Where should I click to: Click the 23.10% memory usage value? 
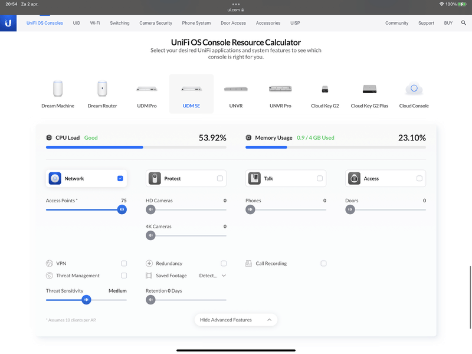point(412,138)
